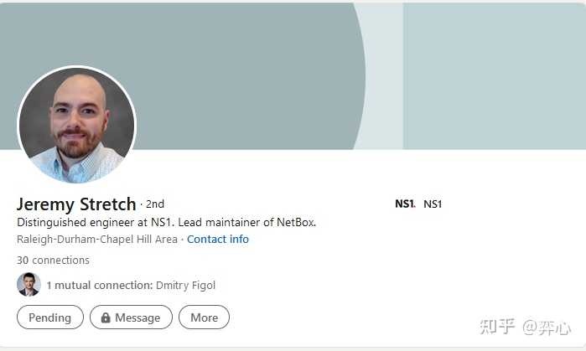
Task: Open the More actions menu
Action: 204,317
